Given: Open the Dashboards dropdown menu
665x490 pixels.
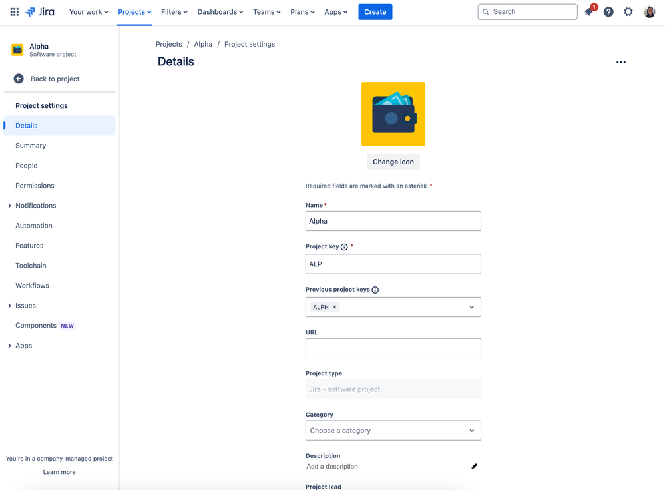Looking at the screenshot, I should [220, 12].
